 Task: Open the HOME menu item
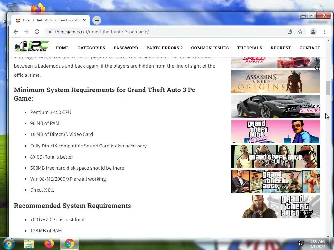tap(62, 48)
